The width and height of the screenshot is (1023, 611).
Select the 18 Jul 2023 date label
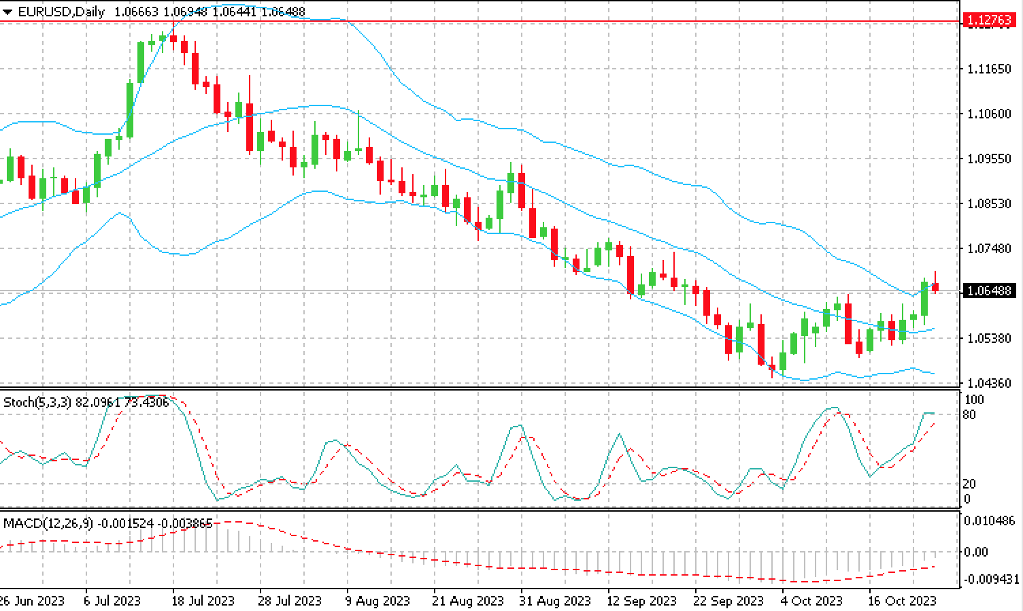[x=203, y=601]
